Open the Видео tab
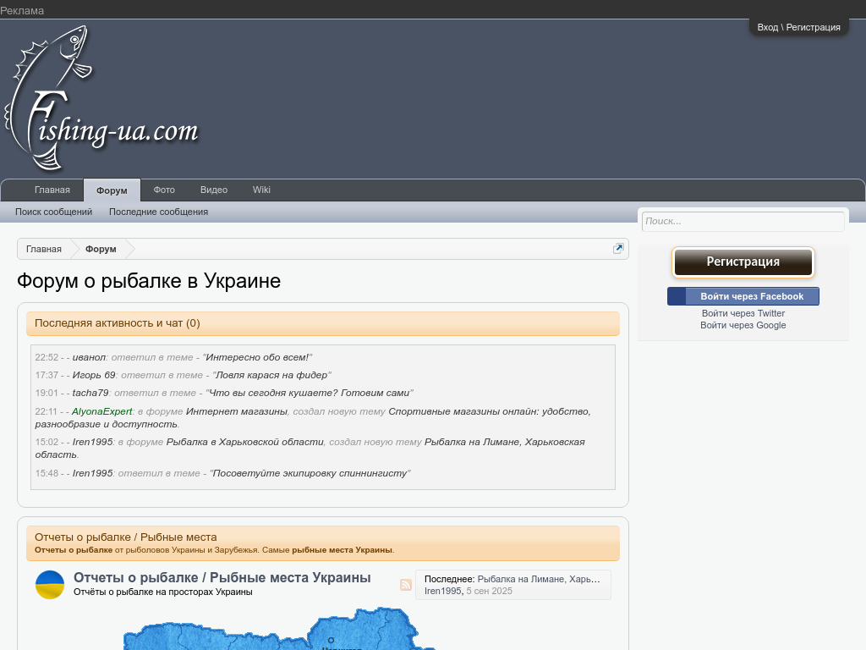866x650 pixels. [x=214, y=190]
